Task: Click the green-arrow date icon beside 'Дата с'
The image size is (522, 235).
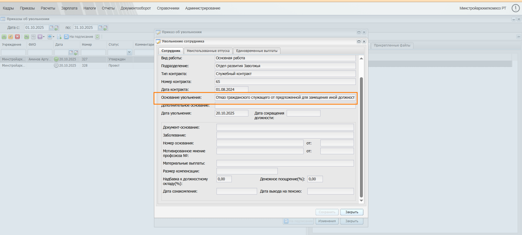Action: coord(56,27)
